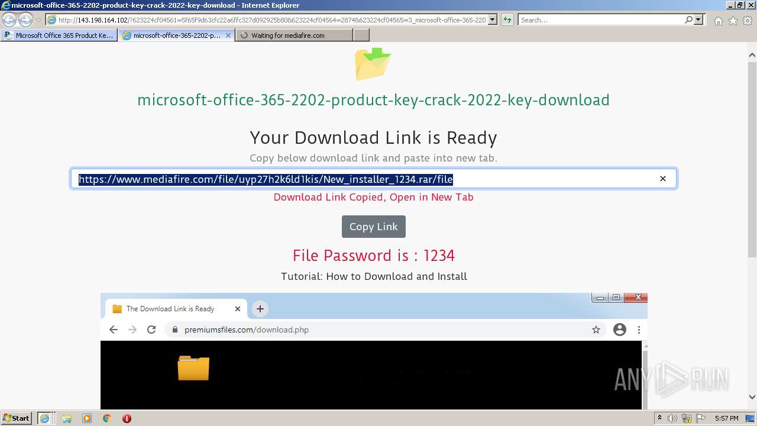757x426 pixels.
Task: Open the Chrome taskbar icon
Action: 106,418
